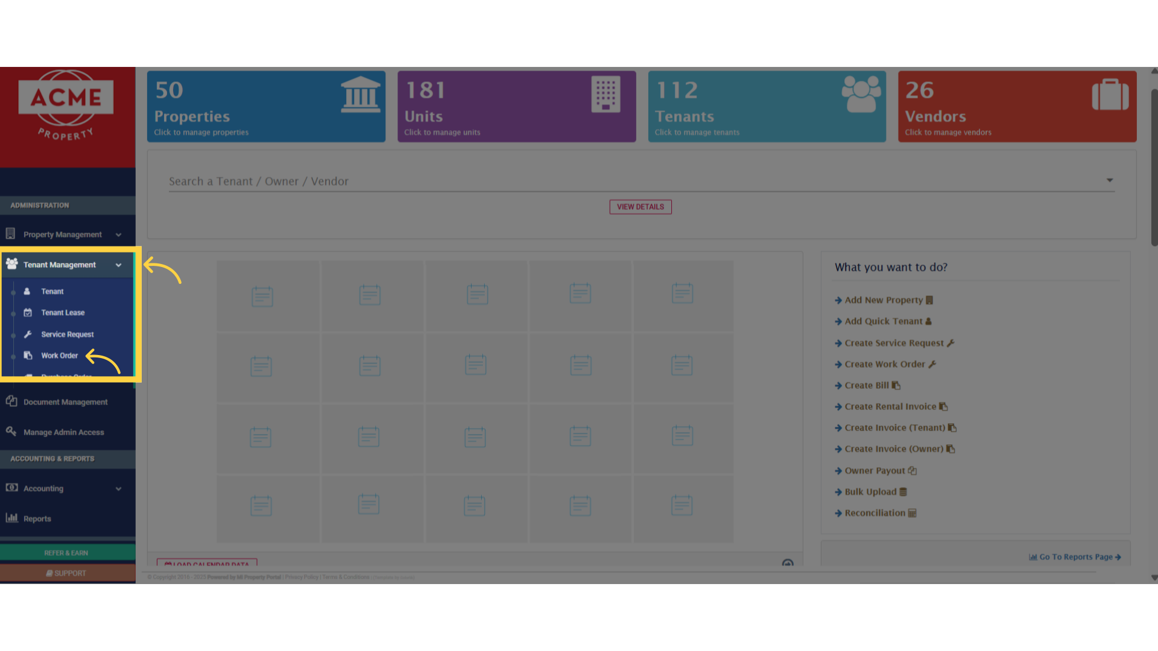This screenshot has height=651, width=1158.
Task: Click the Units building icon
Action: 606,95
